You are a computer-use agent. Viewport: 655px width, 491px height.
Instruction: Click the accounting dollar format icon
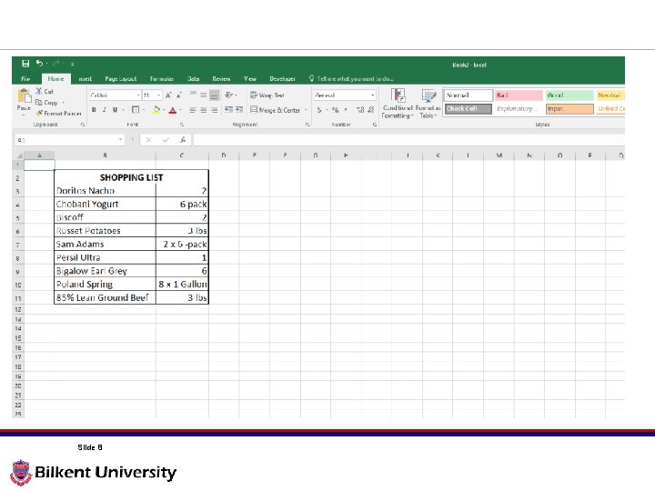pyautogui.click(x=319, y=110)
